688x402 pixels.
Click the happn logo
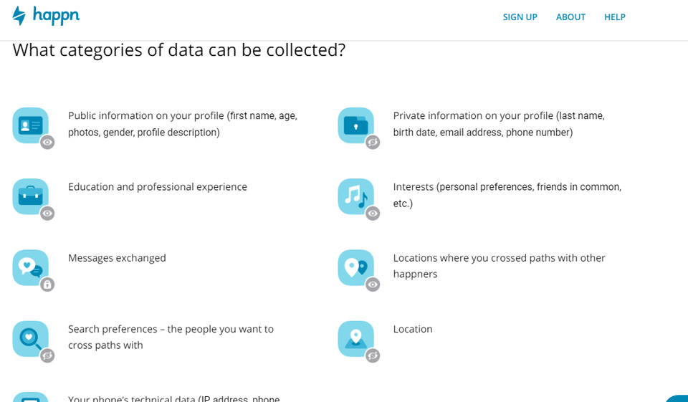pyautogui.click(x=46, y=16)
